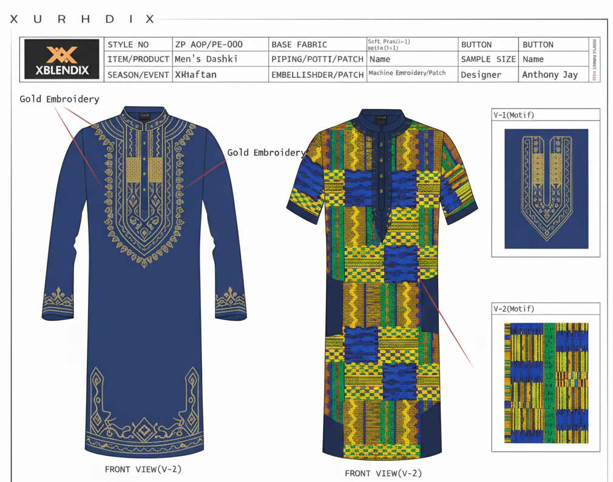Select the 'V-2(Motif)' panel heading

(x=514, y=309)
